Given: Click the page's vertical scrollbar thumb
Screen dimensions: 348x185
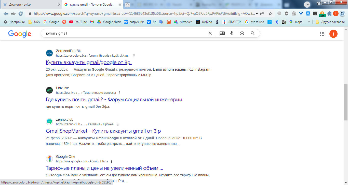Looking at the screenshot, I should click(346, 102).
